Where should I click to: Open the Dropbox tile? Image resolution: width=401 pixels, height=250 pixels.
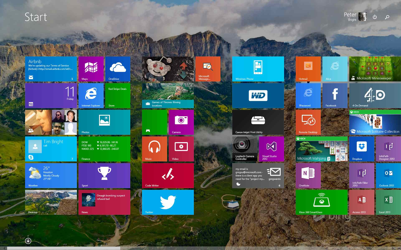(362, 149)
